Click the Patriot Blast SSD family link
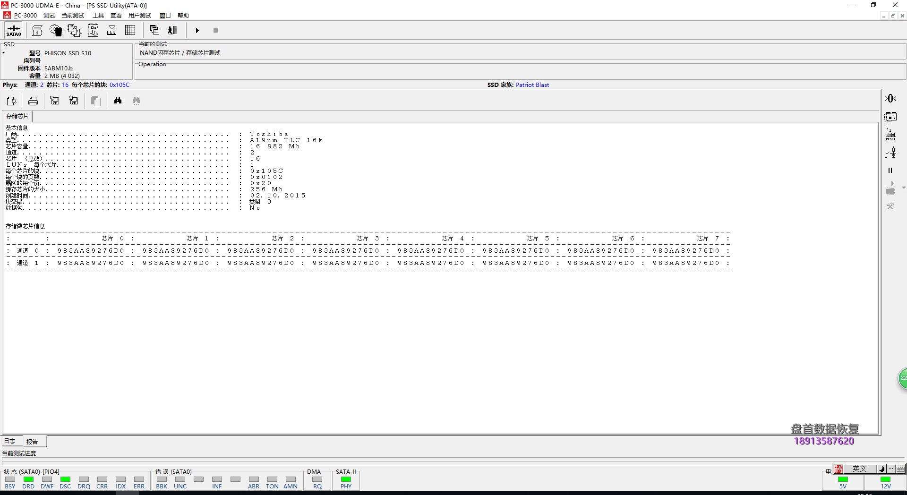 click(x=532, y=85)
